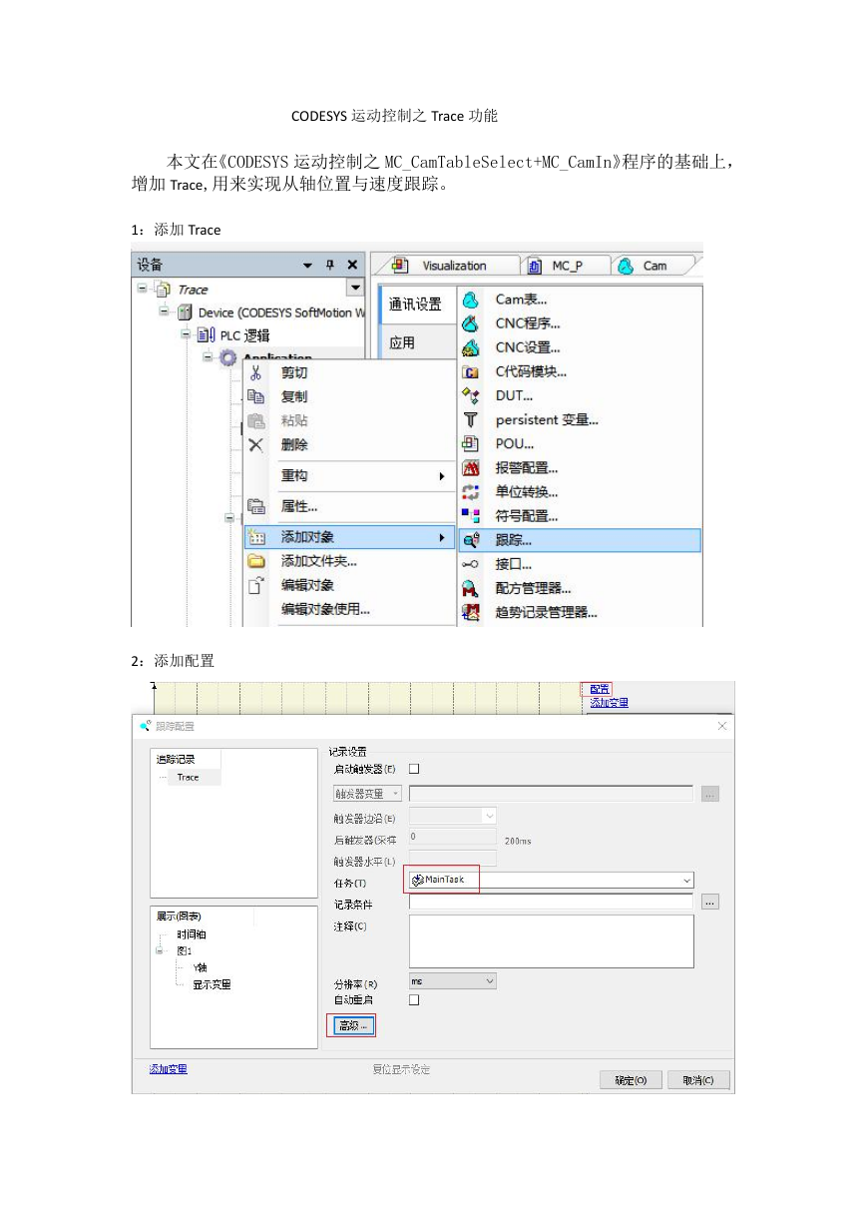Viewport: 867px width, 1226px height.
Task: Open the 设备 panel dropdown arrow
Action: click(308, 266)
